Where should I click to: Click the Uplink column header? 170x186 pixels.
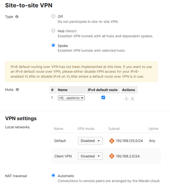(153, 129)
